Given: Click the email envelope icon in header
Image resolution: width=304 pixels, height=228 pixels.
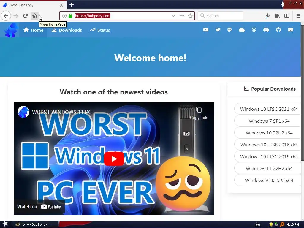Looking at the screenshot, I should [x=290, y=30].
